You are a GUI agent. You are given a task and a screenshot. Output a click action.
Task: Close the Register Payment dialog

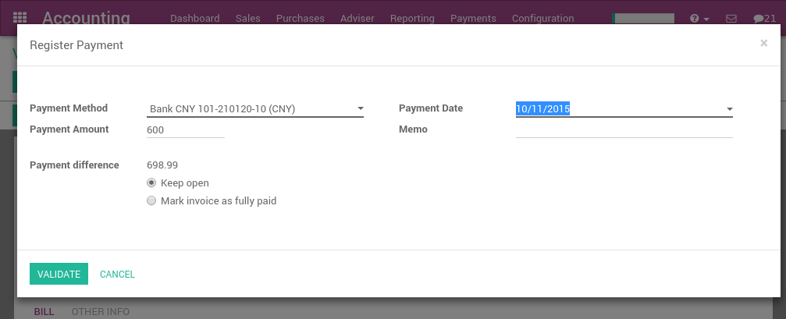[763, 44]
